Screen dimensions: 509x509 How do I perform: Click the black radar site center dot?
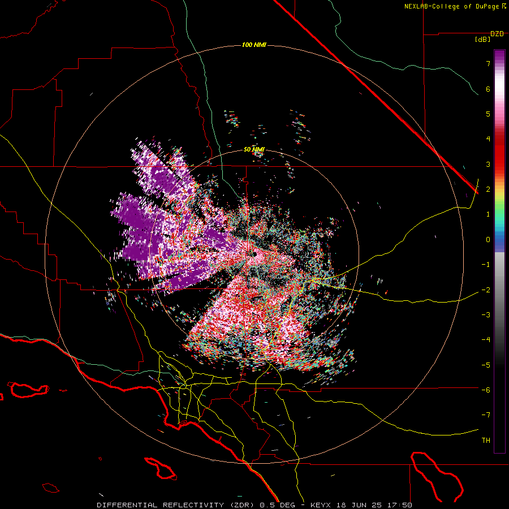pos(255,254)
